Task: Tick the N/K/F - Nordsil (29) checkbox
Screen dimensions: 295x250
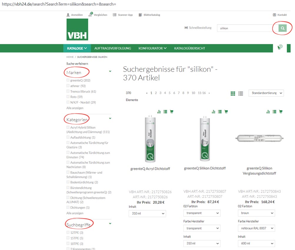Action: 68,102
